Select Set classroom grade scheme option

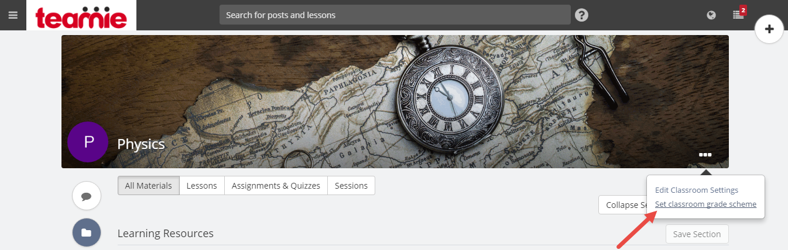coord(705,204)
